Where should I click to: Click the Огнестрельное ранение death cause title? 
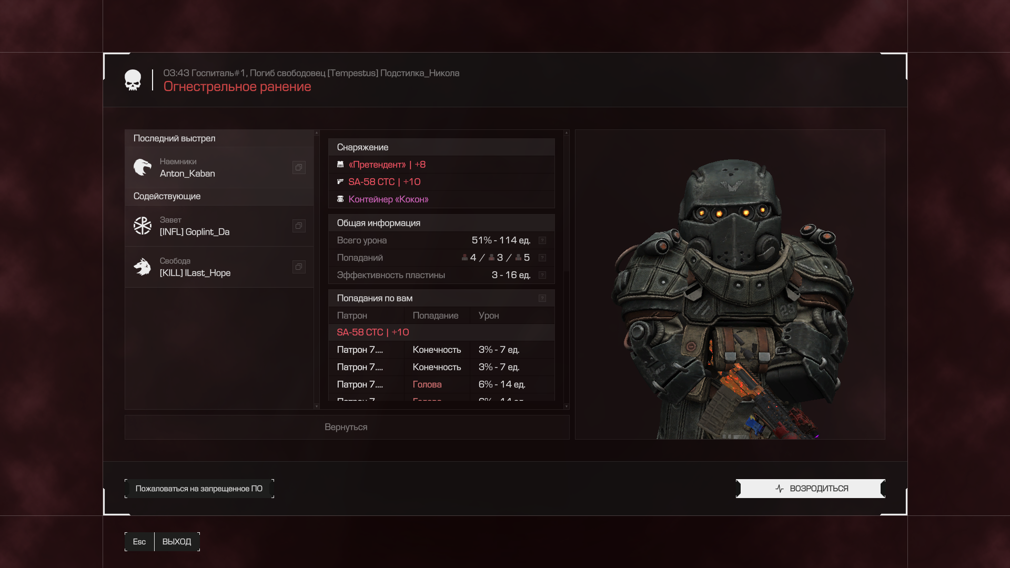tap(237, 87)
